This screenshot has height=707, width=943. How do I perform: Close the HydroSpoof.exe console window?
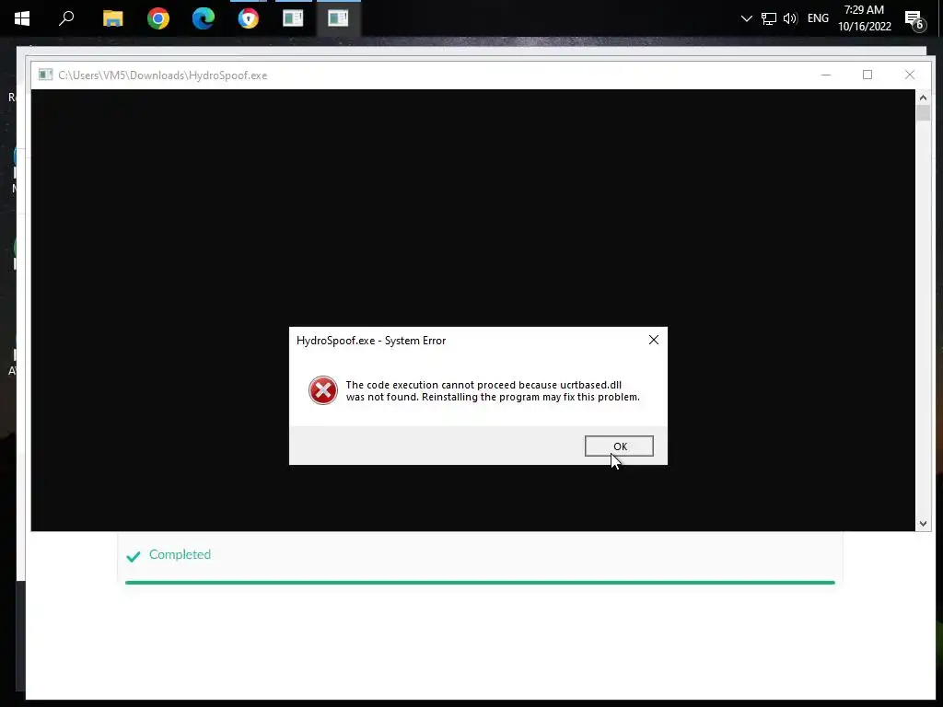click(909, 75)
